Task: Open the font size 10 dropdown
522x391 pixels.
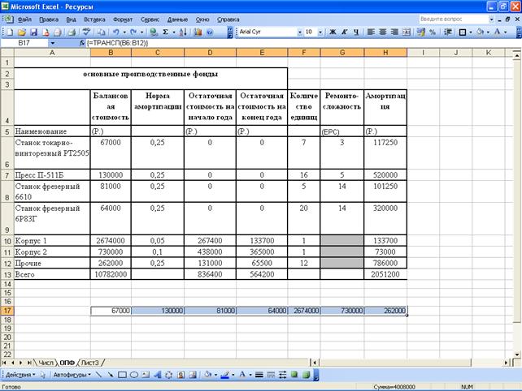Action: [x=320, y=32]
